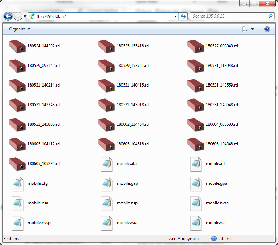Click the Forward navigation arrow
Viewport: 278px width, 245px height.
coord(18,16)
